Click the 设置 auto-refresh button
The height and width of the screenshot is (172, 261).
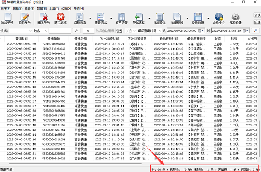tap(119, 31)
